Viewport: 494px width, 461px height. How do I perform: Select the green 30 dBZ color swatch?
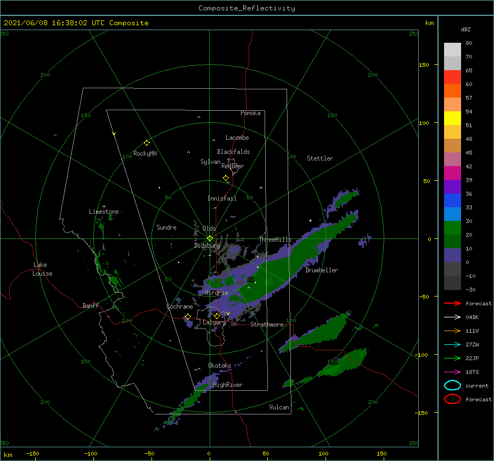tap(452, 228)
